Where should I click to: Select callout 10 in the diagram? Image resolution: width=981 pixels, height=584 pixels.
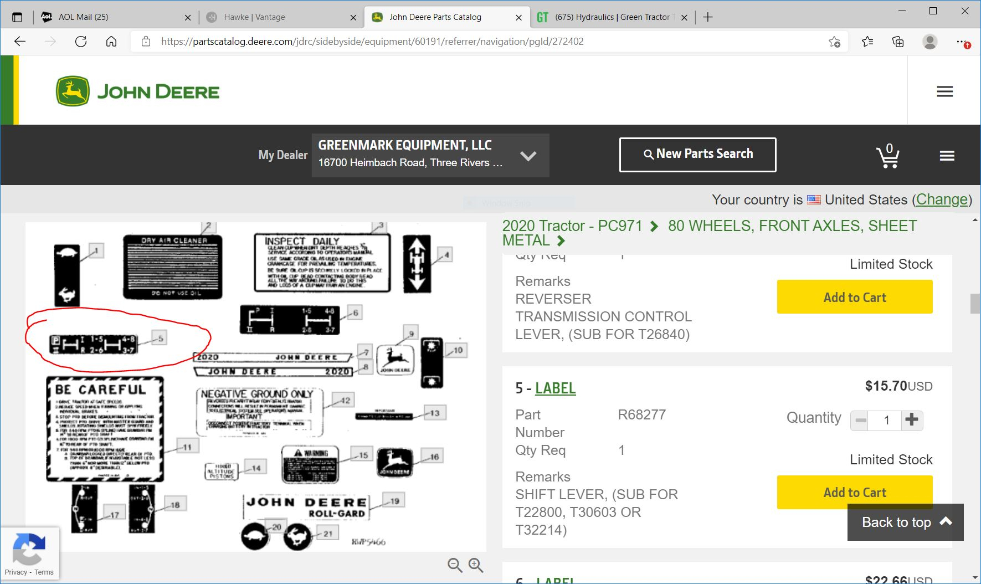pyautogui.click(x=457, y=350)
